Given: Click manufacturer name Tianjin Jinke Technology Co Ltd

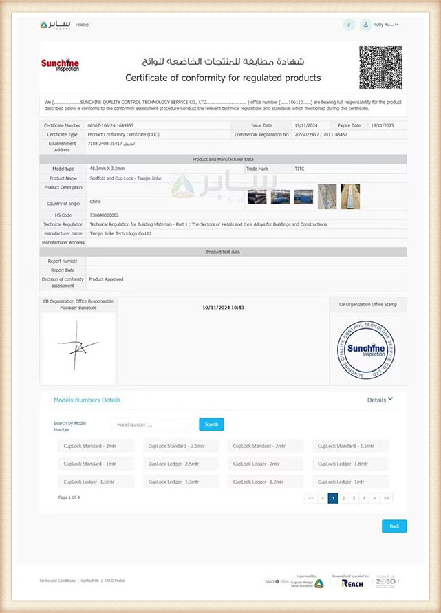Looking at the screenshot, I should (120, 233).
